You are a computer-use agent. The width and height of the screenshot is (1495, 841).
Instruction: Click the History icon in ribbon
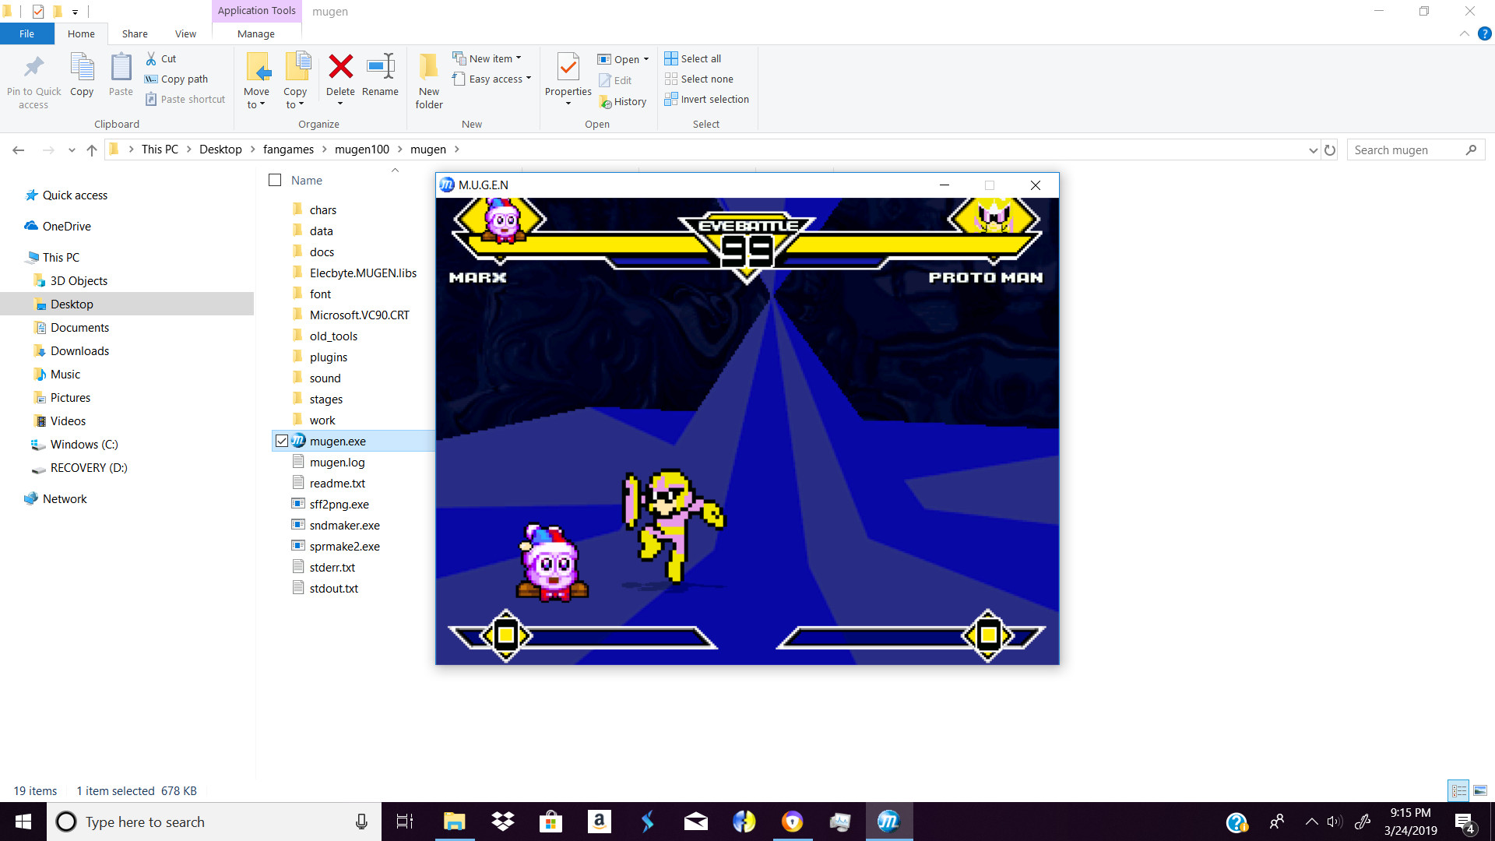605,102
